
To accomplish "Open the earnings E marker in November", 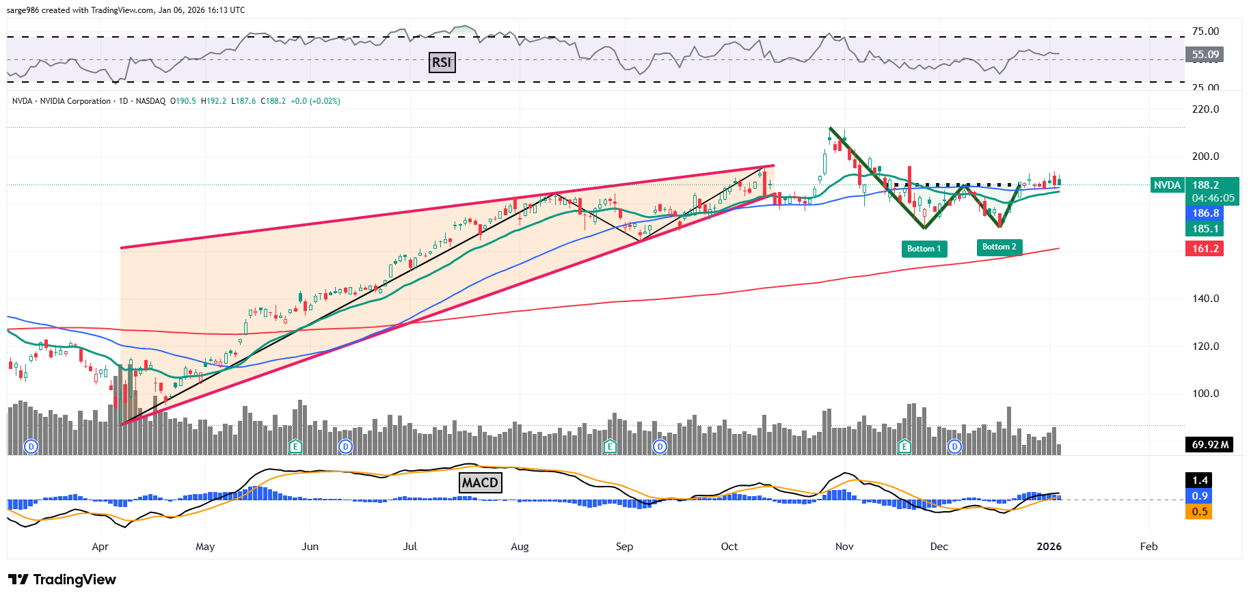I will (904, 447).
